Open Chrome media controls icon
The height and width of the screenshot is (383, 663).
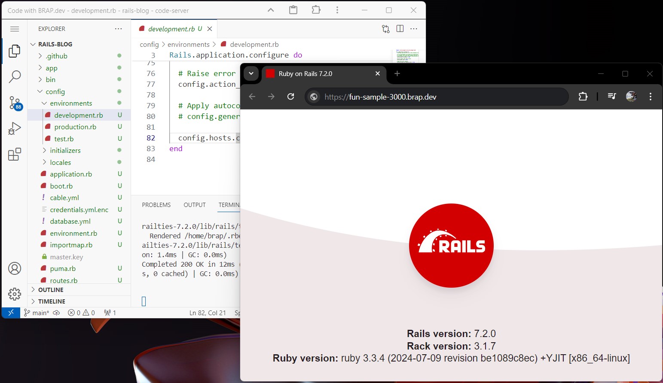click(612, 97)
